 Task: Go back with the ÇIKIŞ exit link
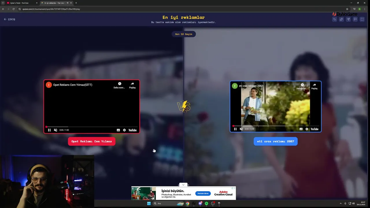click(10, 19)
